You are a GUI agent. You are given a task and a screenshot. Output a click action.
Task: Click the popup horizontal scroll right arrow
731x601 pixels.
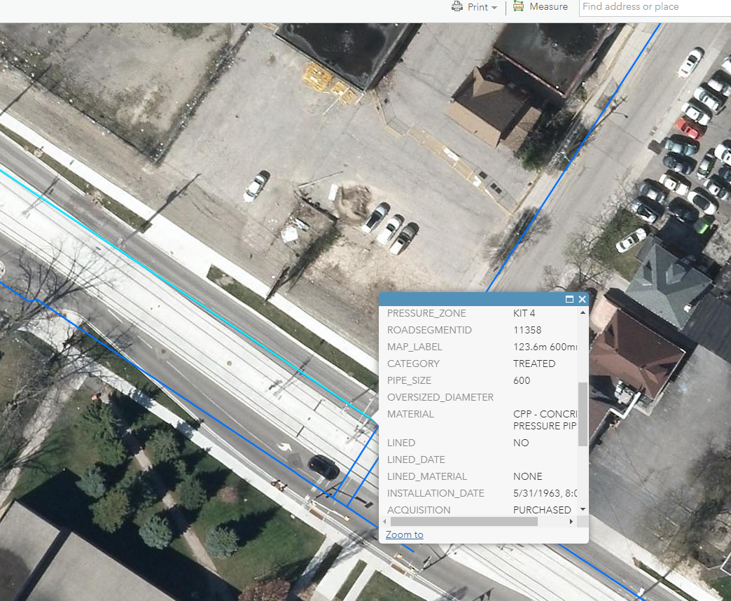(x=571, y=522)
